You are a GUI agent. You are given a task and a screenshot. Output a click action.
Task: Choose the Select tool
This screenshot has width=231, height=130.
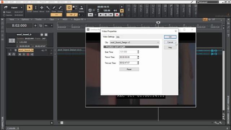click(36, 8)
